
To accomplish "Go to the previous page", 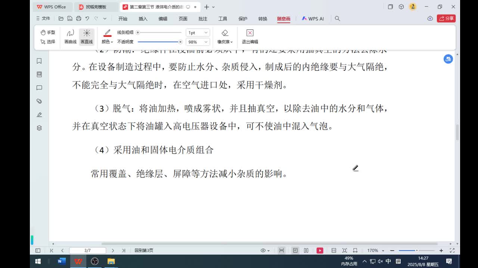I will click(x=62, y=251).
